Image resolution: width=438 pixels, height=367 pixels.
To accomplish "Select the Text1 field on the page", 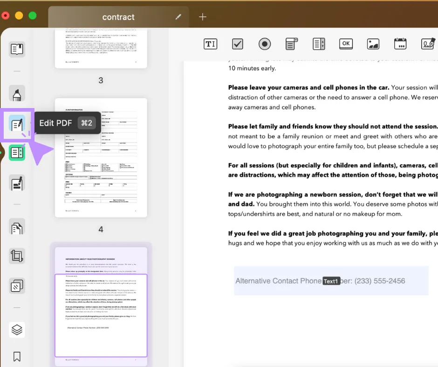I will pos(331,281).
